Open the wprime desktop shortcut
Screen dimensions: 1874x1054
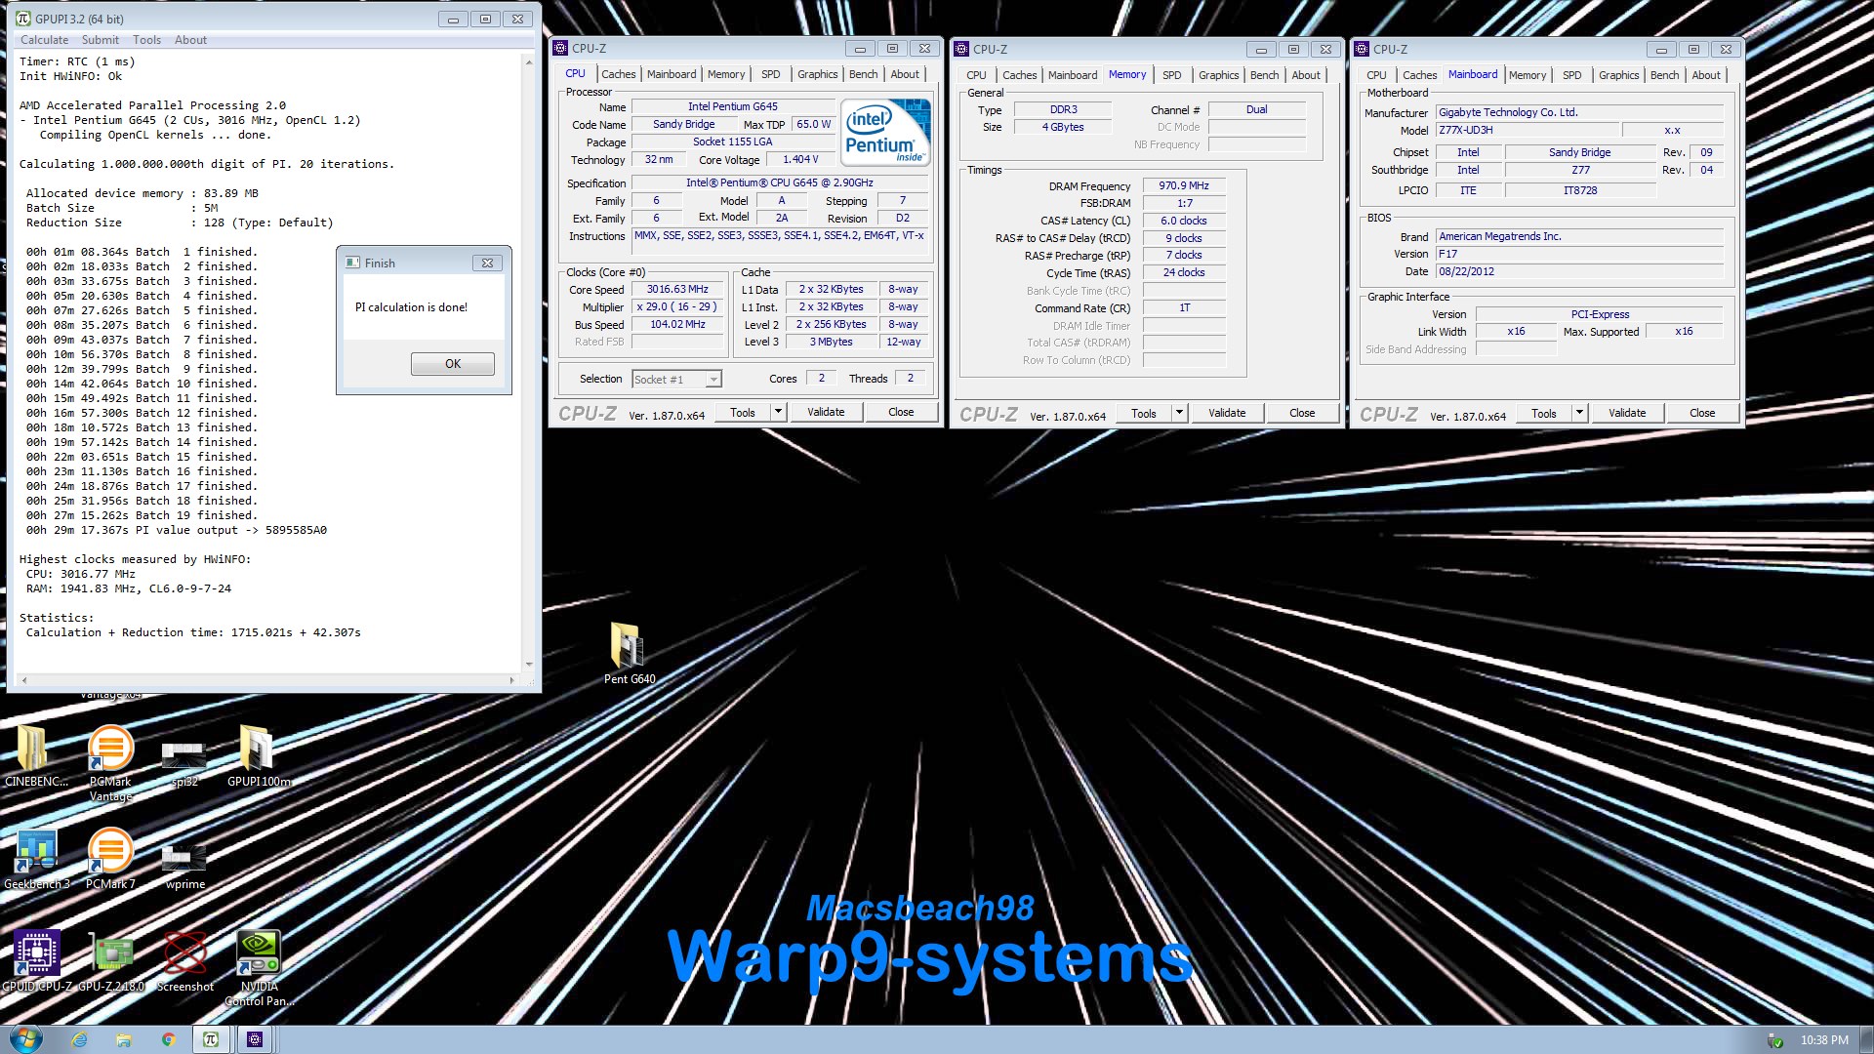[x=184, y=864]
